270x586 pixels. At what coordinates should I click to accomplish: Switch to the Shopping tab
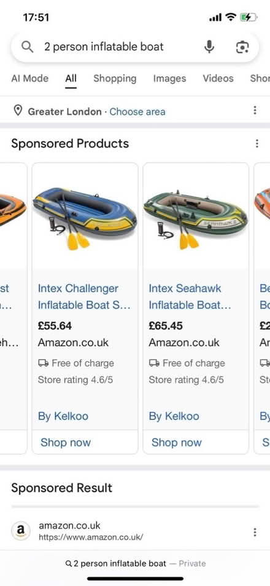click(115, 79)
